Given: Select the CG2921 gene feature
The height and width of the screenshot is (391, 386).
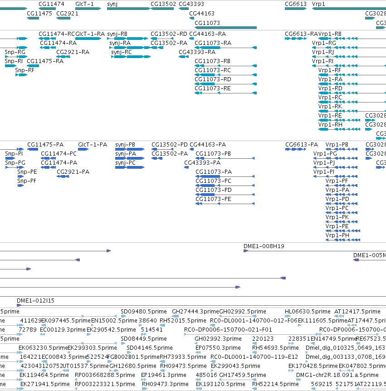Looking at the screenshot, I should coord(64,18).
